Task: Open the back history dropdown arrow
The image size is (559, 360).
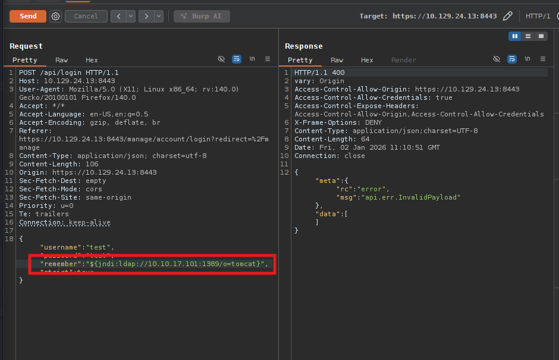Action: tap(131, 16)
